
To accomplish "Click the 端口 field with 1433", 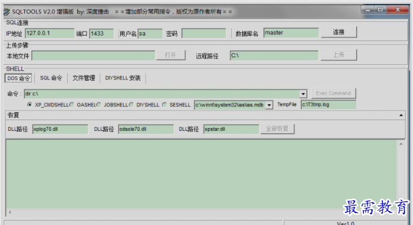I will point(101,34).
